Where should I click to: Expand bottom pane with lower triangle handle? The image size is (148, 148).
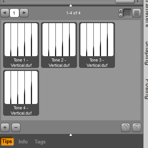pyautogui.click(x=71, y=135)
